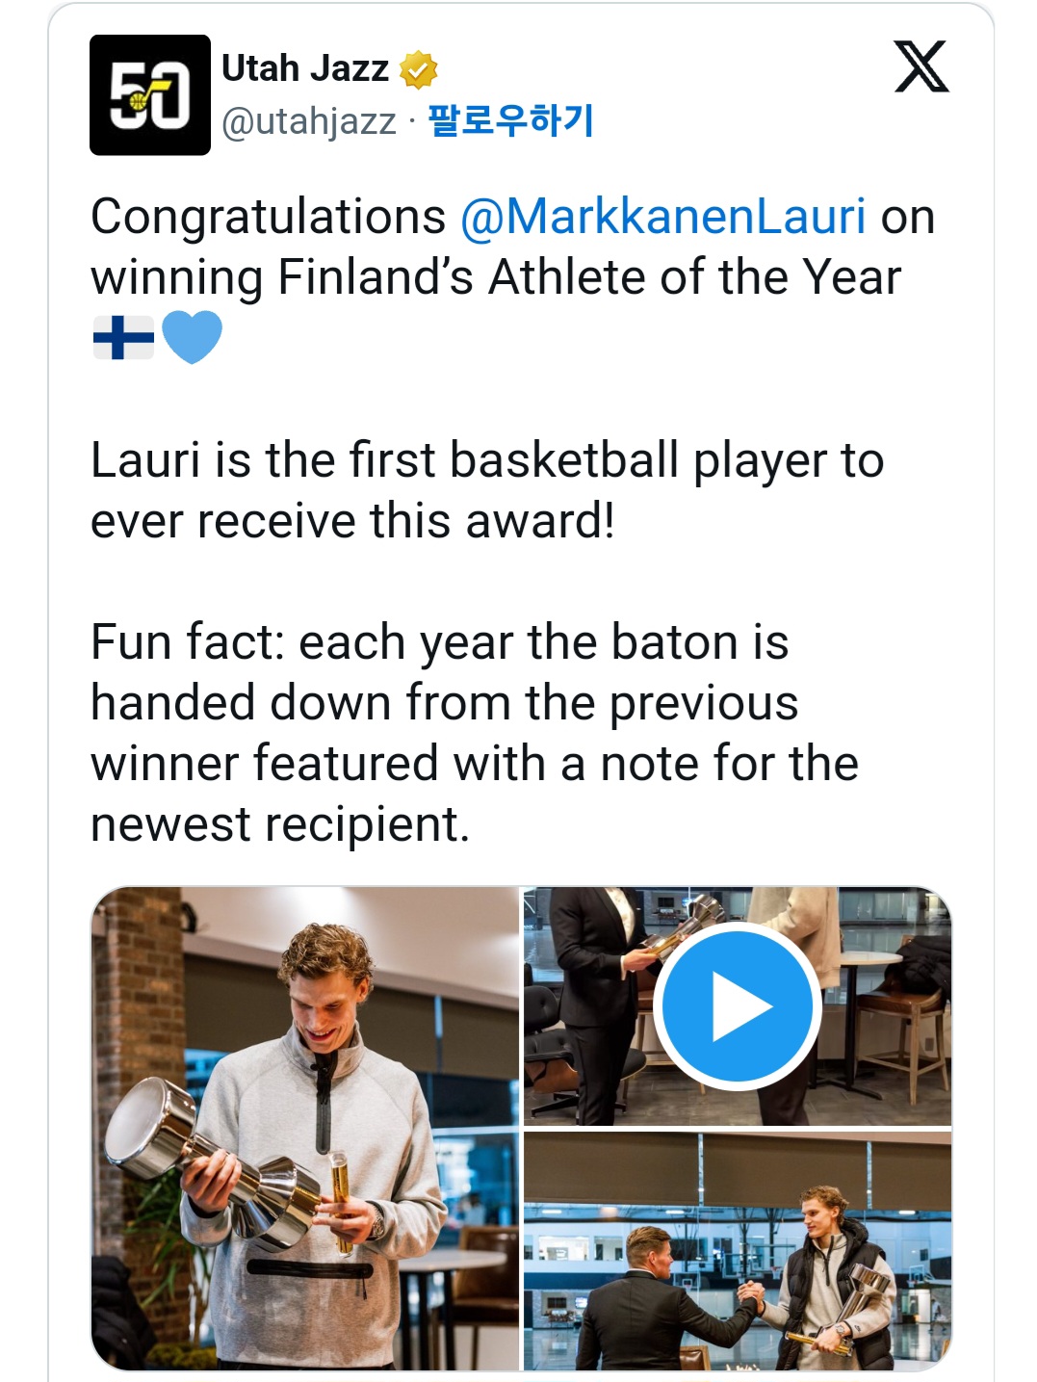This screenshot has width=1037, height=1382.
Task: Click the 'Lauri is the first basketball player' paragraph
Action: pyautogui.click(x=486, y=490)
